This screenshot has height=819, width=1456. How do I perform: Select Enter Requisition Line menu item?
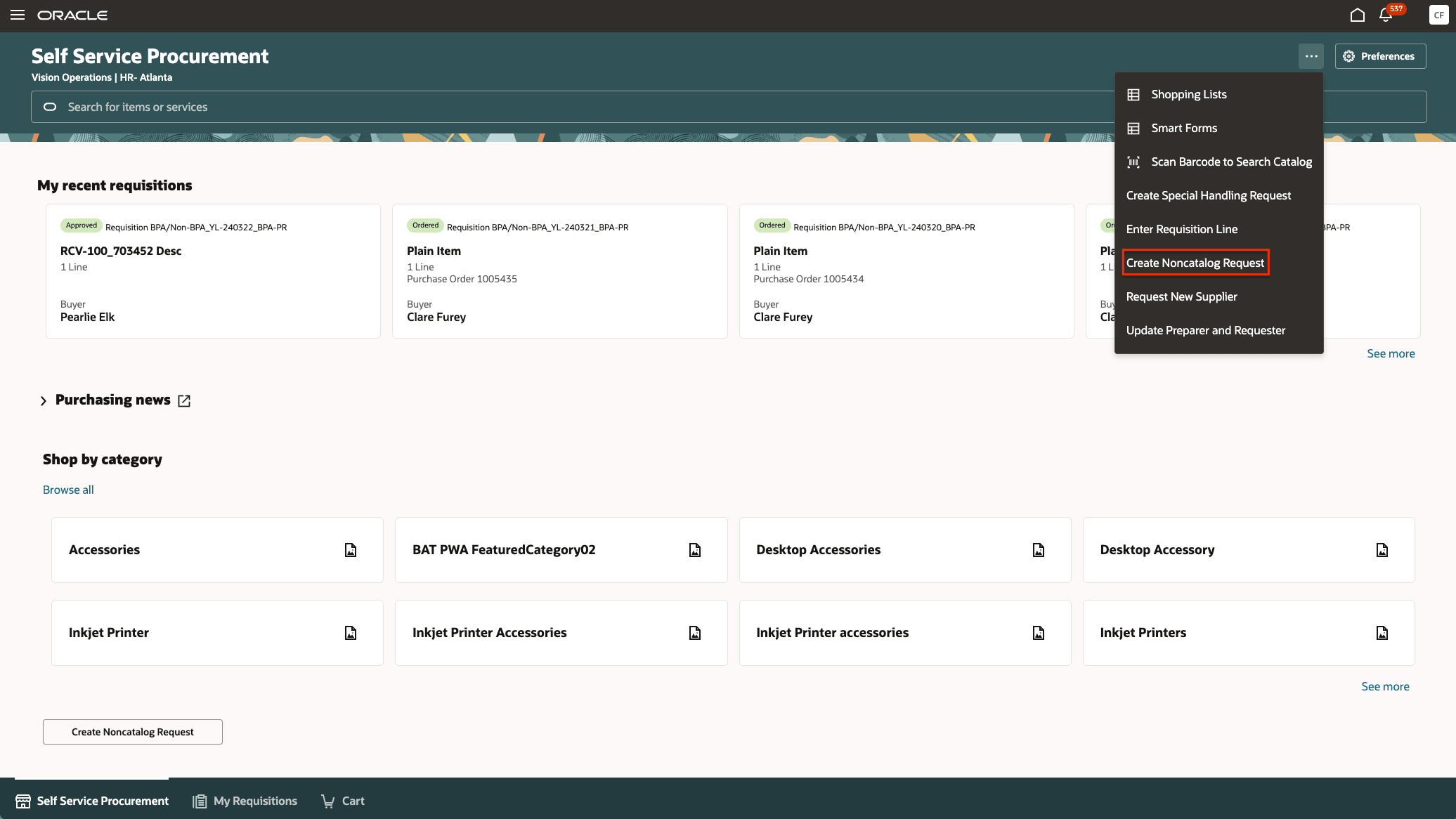[x=1219, y=230]
